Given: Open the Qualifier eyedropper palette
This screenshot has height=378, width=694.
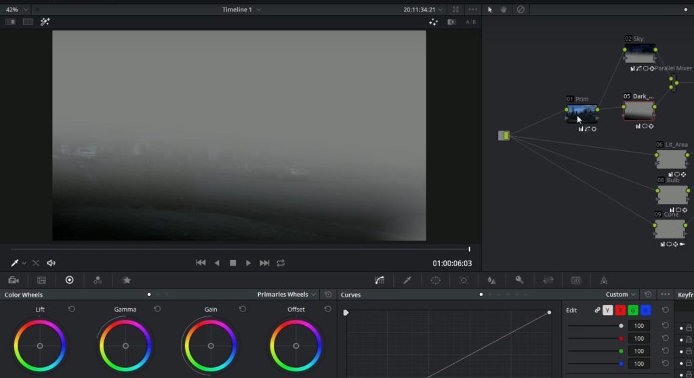Looking at the screenshot, I should [x=407, y=280].
